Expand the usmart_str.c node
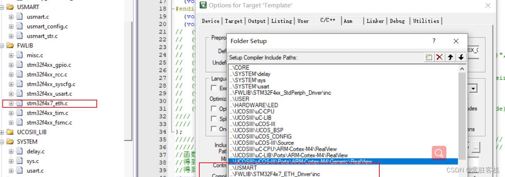Image resolution: width=505 pixels, height=177 pixels. (11, 36)
